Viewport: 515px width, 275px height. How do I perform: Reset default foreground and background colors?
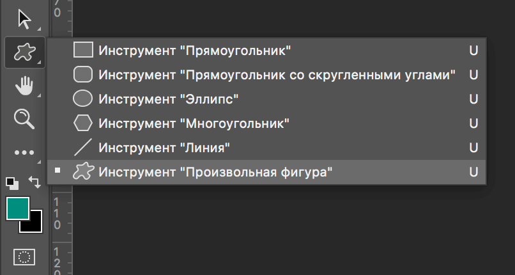pos(12,183)
